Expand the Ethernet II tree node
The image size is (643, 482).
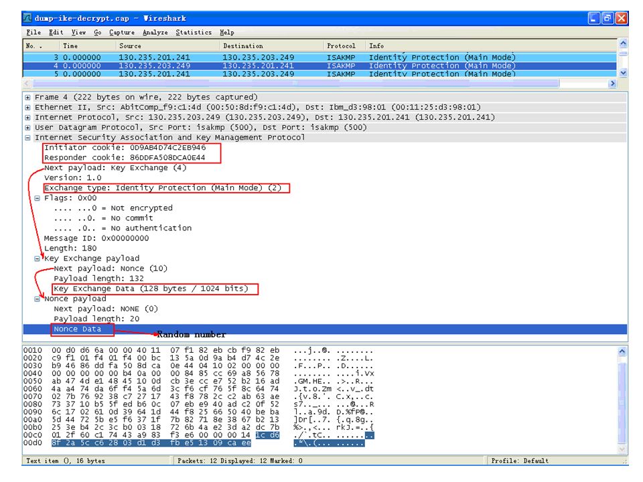pos(27,107)
